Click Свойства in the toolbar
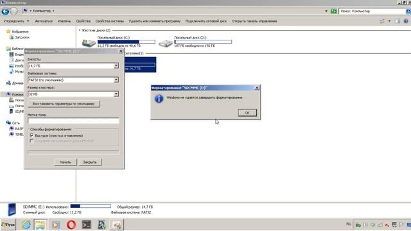The image size is (411, 231). click(83, 21)
